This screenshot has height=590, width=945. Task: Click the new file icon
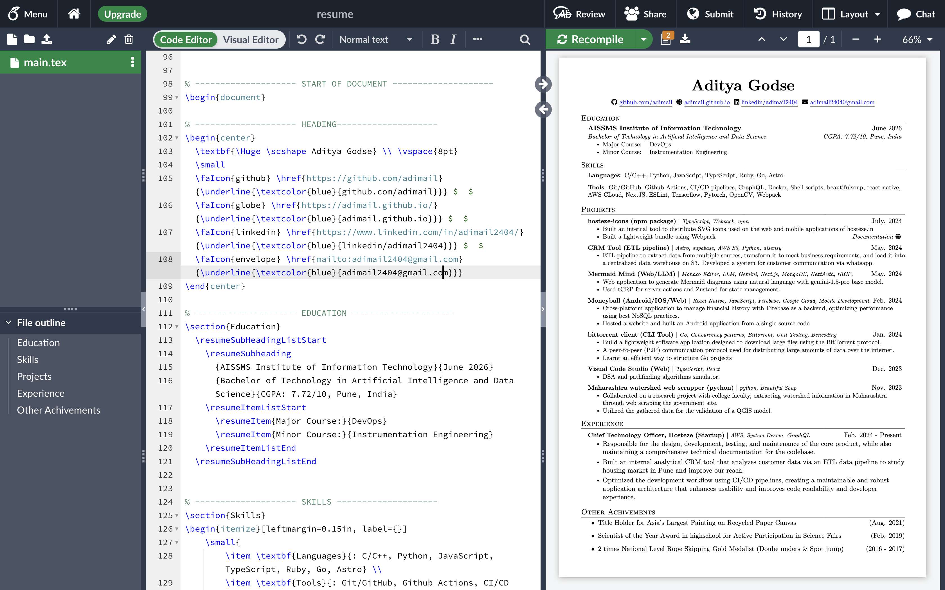click(x=12, y=39)
